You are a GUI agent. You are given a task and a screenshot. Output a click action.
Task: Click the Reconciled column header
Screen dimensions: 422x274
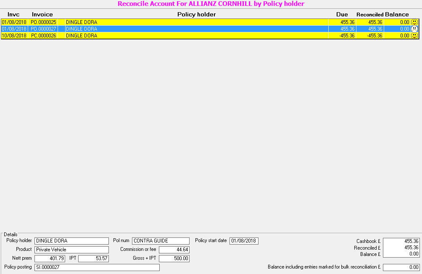(x=370, y=15)
